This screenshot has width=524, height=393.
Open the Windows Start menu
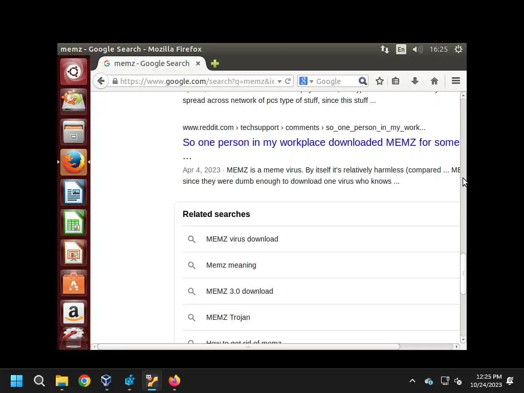point(16,381)
